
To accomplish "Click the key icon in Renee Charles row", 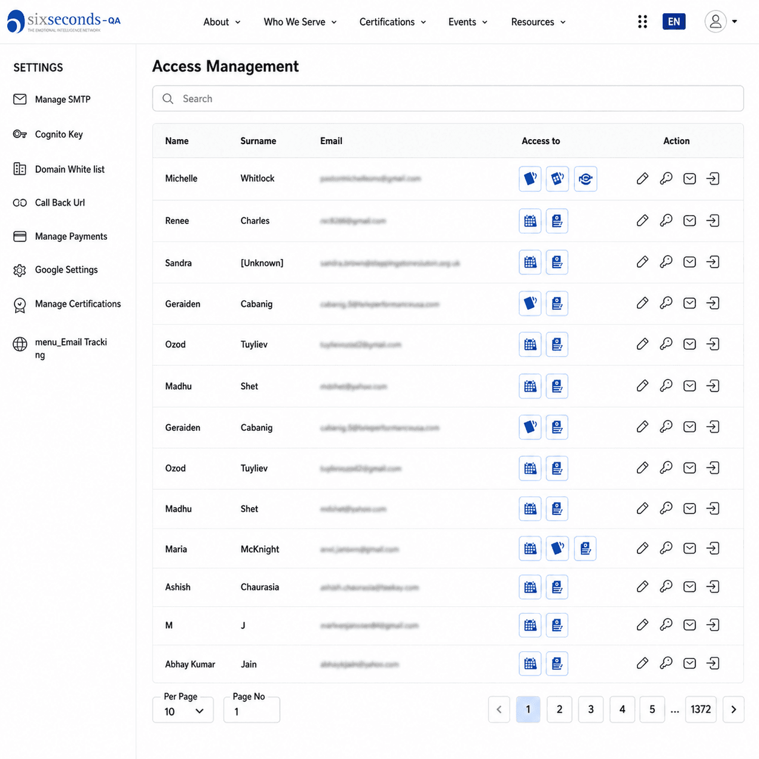I will pyautogui.click(x=666, y=220).
